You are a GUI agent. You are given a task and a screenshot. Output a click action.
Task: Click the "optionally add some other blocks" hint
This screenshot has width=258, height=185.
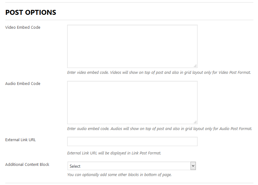(119, 175)
